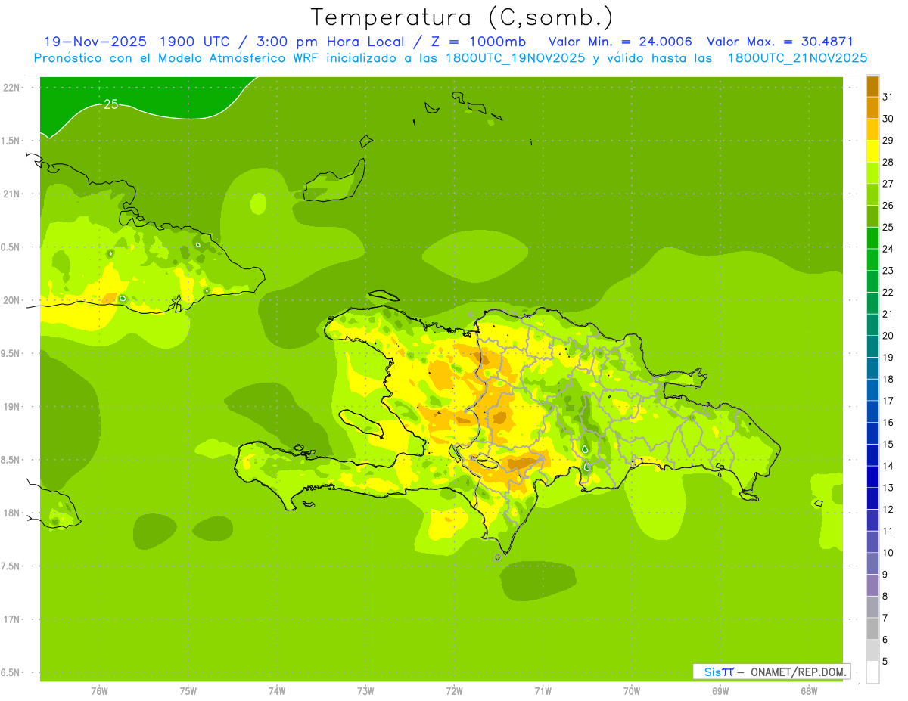
Task: Select color bar segment between 13 and 14
Action: (x=872, y=476)
